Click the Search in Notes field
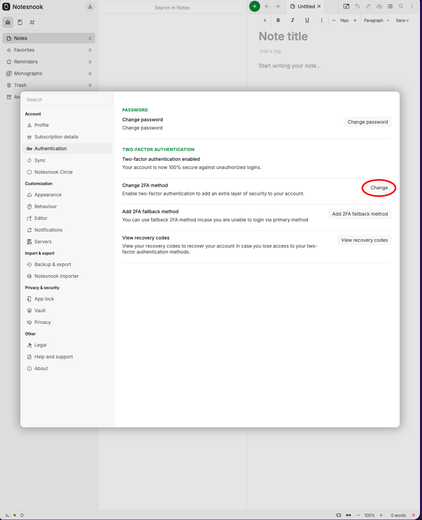 [172, 7]
